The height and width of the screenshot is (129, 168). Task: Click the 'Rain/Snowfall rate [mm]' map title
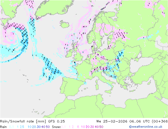pyautogui.click(x=23, y=121)
